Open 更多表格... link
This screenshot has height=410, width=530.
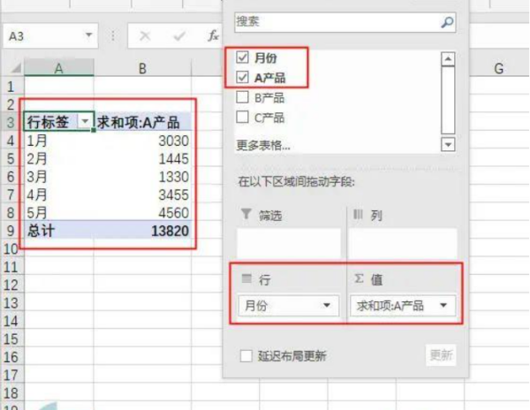[263, 145]
